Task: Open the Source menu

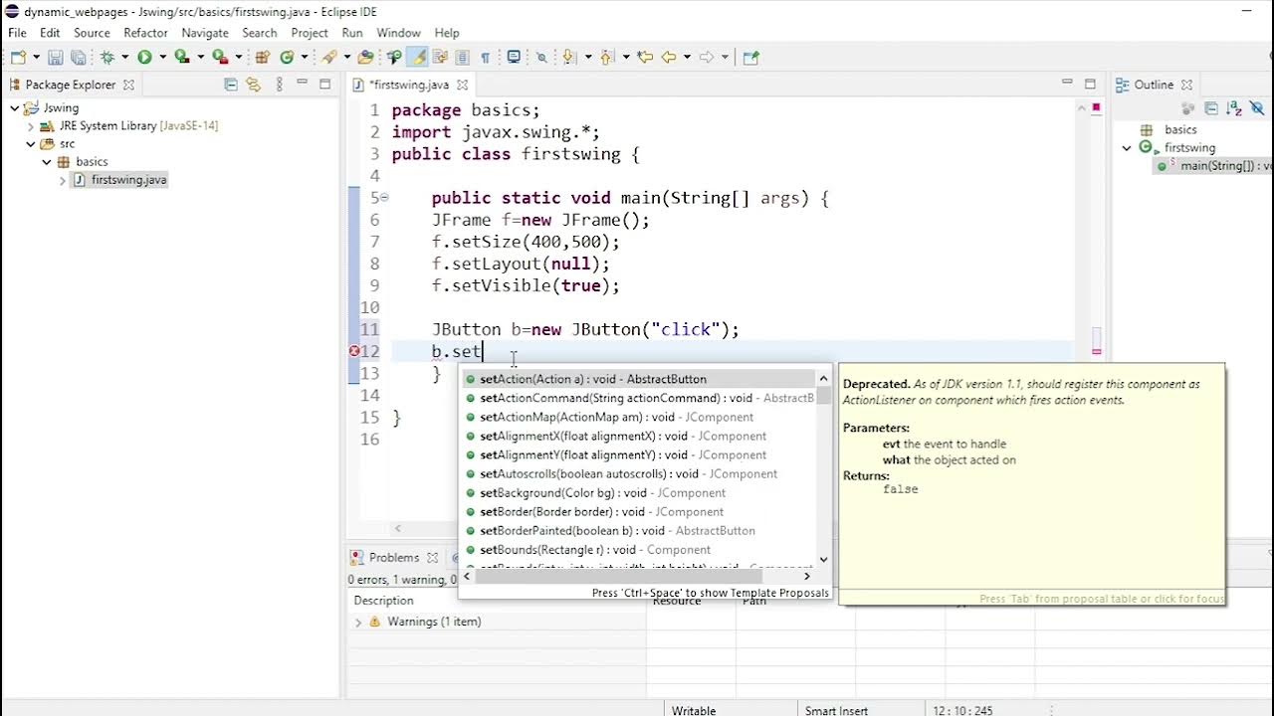Action: pos(92,33)
